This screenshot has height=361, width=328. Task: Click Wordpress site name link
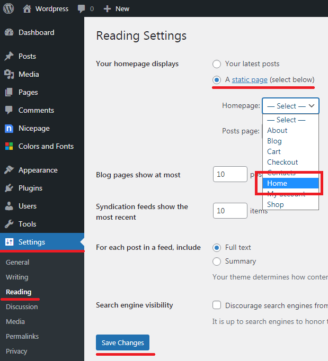(52, 9)
